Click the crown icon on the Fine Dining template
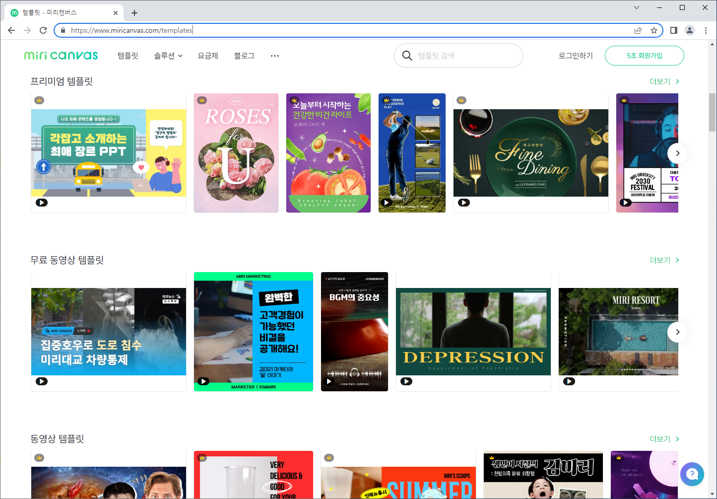717x499 pixels. tap(461, 100)
